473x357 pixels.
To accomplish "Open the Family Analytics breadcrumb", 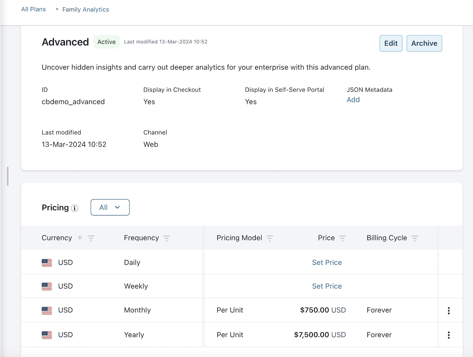I will pos(85,9).
